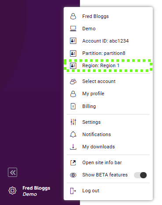Click Fred Bloggs name in the sidebar

36,188
